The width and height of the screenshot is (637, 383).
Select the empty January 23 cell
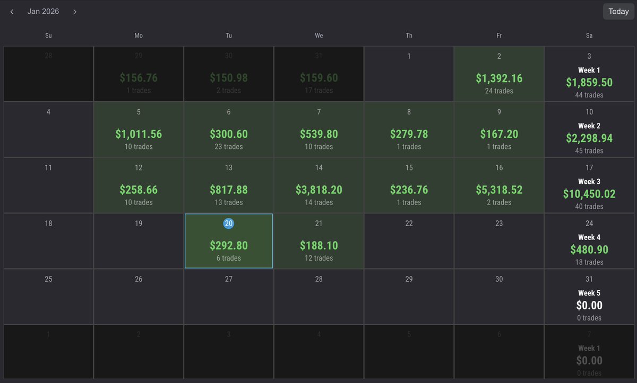click(499, 241)
